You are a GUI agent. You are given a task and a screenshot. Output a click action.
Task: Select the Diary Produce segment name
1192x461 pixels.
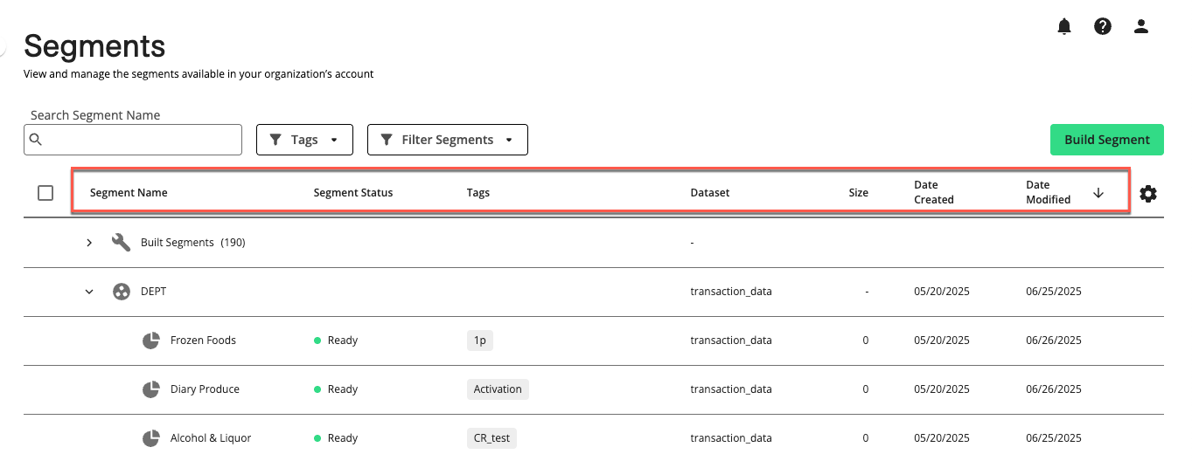205,389
